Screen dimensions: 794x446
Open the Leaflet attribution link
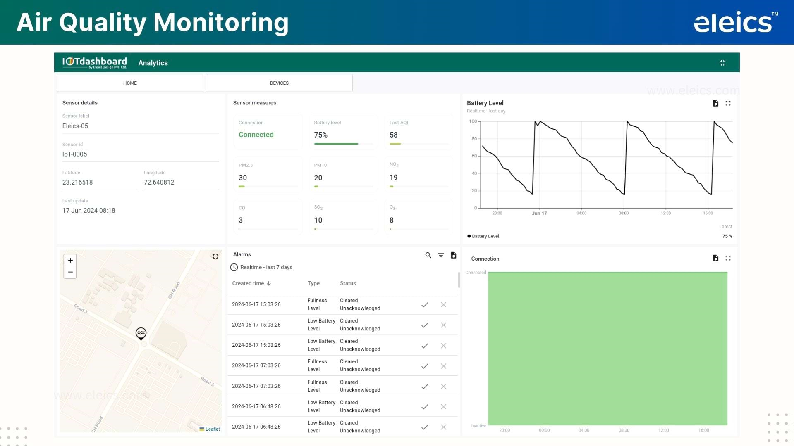(213, 429)
